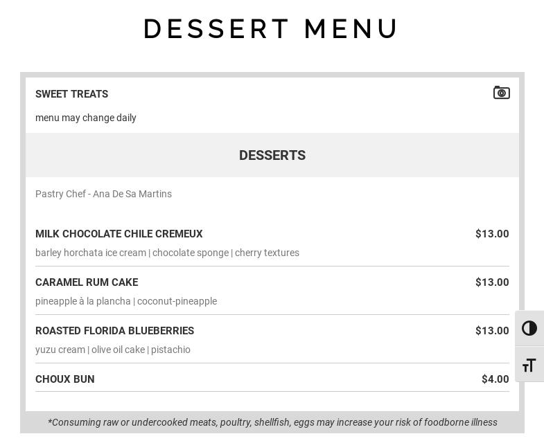Click the barley horchata ice cream description
This screenshot has width=544, height=443.
[x=167, y=253]
